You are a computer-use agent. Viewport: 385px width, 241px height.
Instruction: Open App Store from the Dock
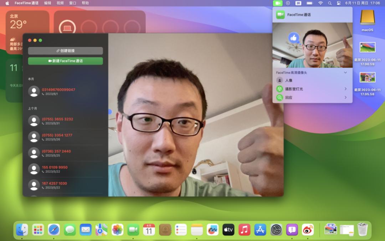(260, 230)
